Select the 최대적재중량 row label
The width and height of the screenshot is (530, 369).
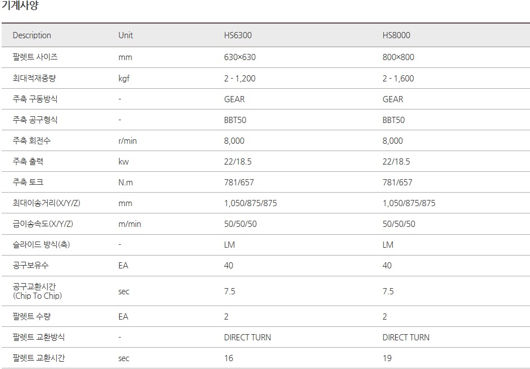35,79
